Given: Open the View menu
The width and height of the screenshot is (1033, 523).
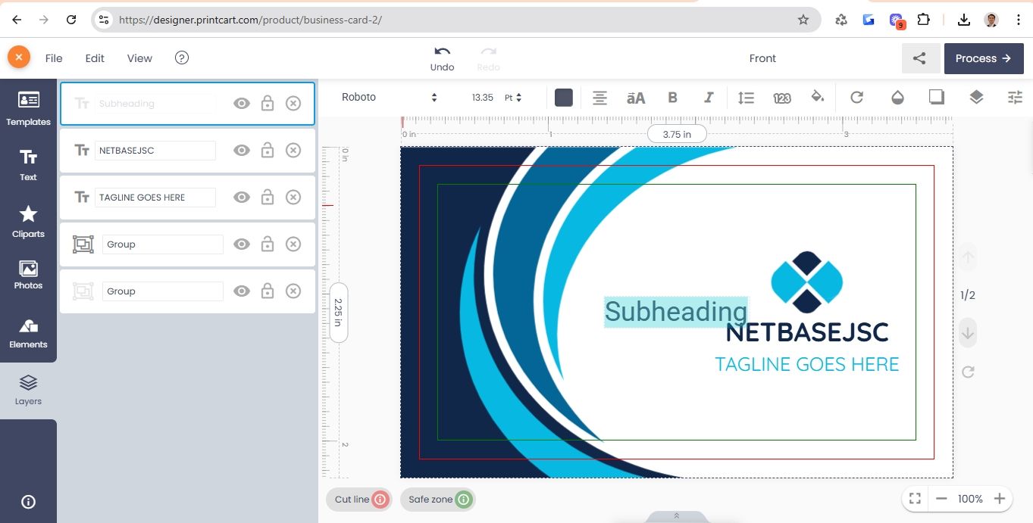Looking at the screenshot, I should pos(139,58).
